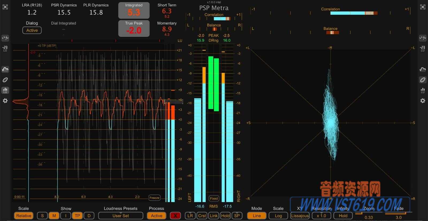Click the PLR Dynamics value 15.8
Screen dimensions: 428x221
point(96,12)
